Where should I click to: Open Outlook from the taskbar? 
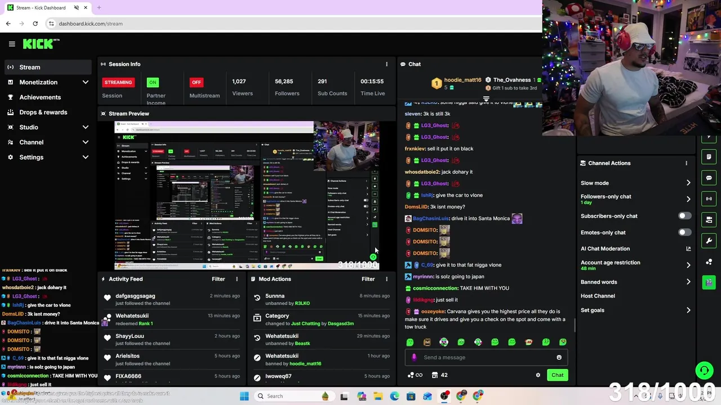[x=428, y=396]
